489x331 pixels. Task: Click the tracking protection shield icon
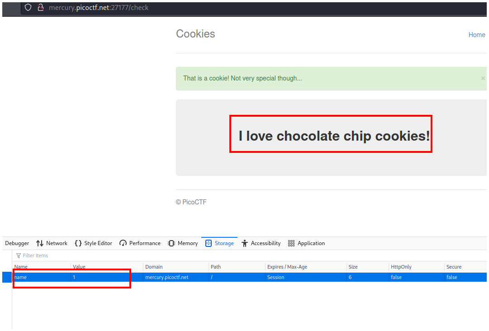(x=28, y=8)
